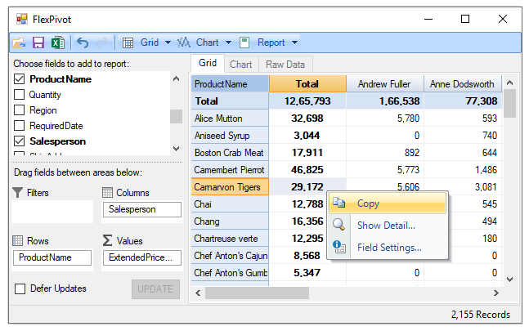Toggle the Defer Updates checkbox
This screenshot has height=331, width=529.
(x=20, y=289)
